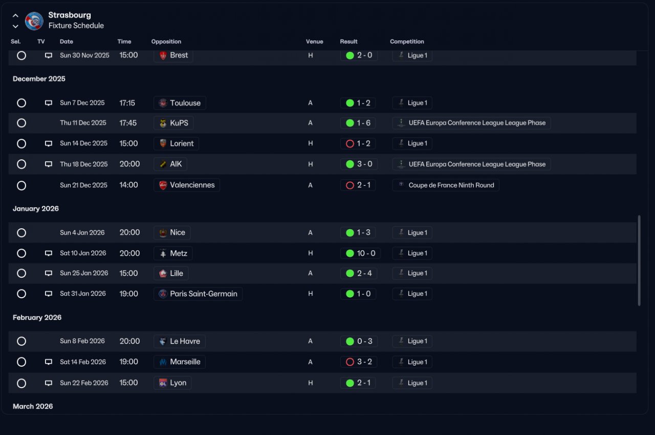Click the Paris Saint-Germain crest icon
Screen dimensions: 655x435
click(163, 294)
